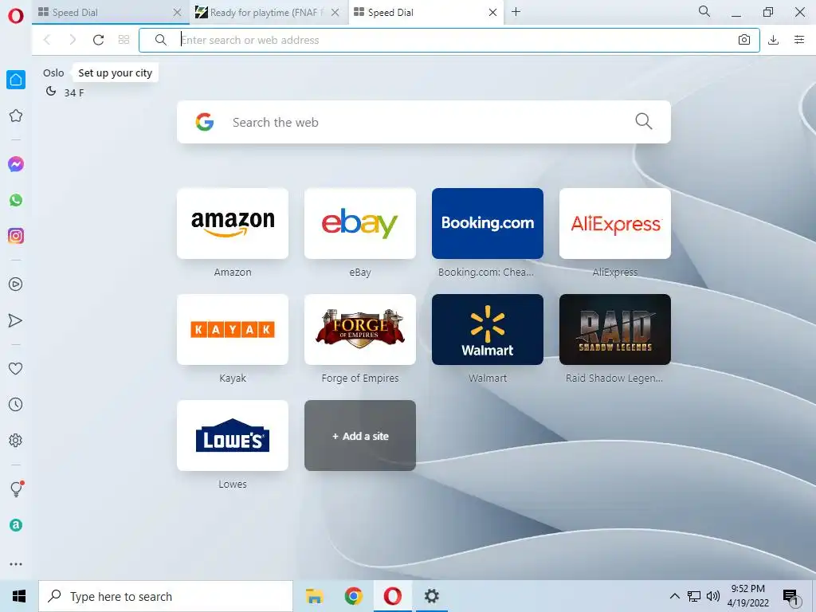
Task: Open the Player icon in the sidebar
Action: point(16,284)
